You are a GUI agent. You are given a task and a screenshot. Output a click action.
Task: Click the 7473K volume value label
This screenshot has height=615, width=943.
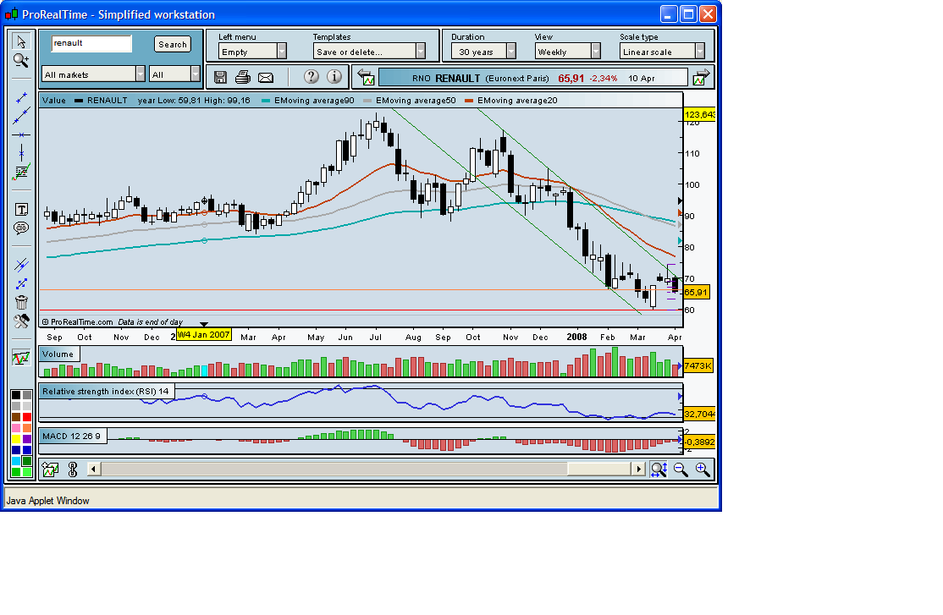tap(698, 365)
